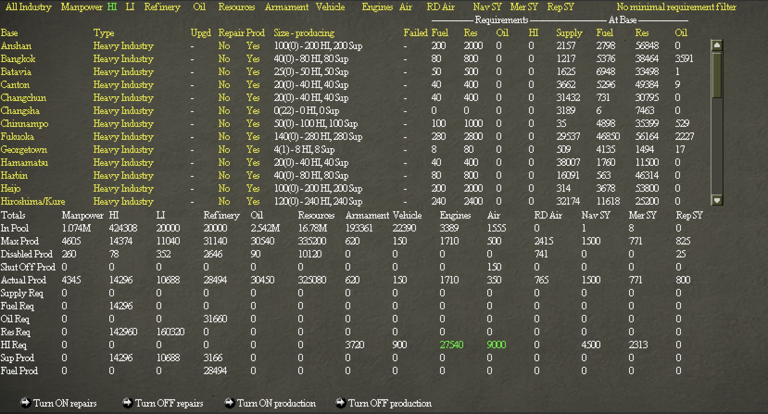
Task: Click the arrow icon for Turn ON repairs
Action: pos(26,403)
